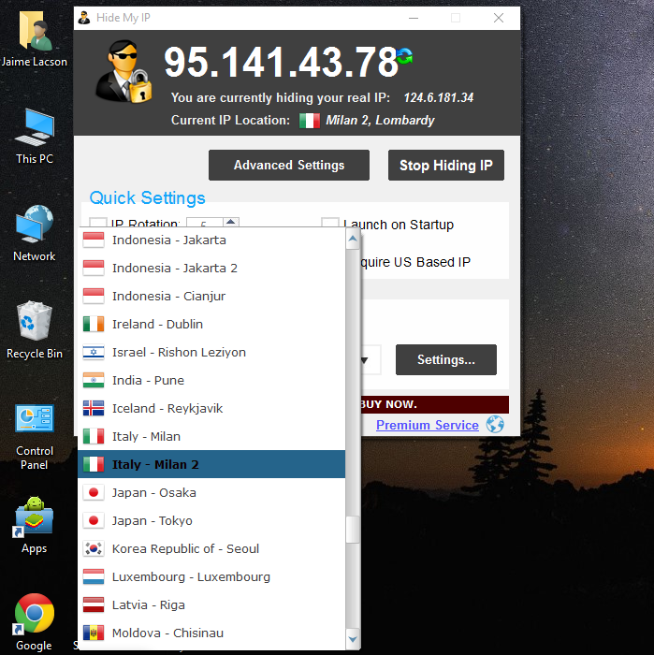Choose Iceland - Reykjavik location

coord(211,408)
